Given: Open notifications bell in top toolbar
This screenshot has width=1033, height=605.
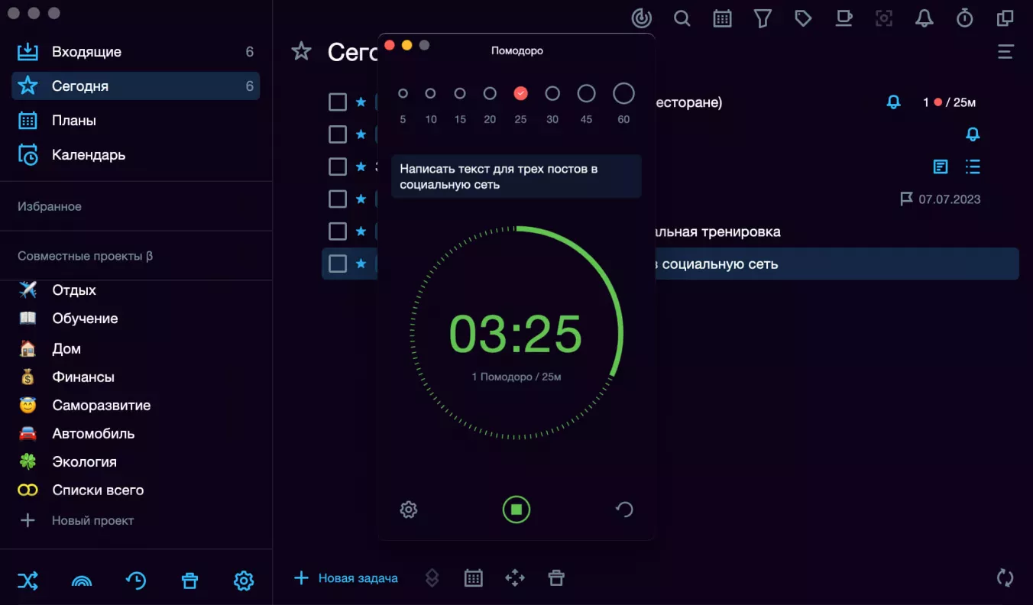Looking at the screenshot, I should [x=925, y=18].
